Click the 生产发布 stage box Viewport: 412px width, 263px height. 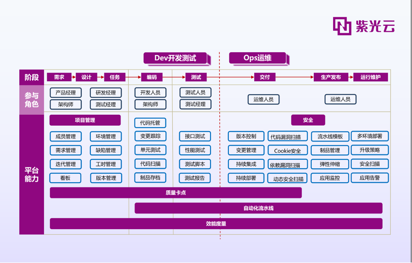[331, 77]
